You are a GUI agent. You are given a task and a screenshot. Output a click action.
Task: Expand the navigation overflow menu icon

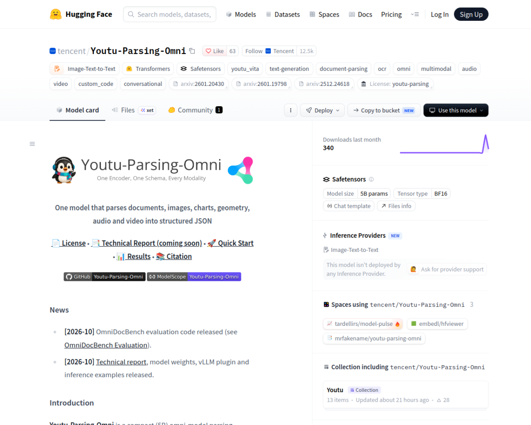point(415,15)
